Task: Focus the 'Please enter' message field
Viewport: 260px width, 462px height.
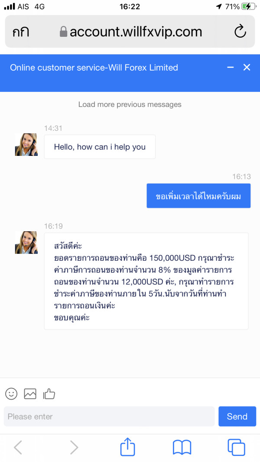Action: [x=109, y=417]
